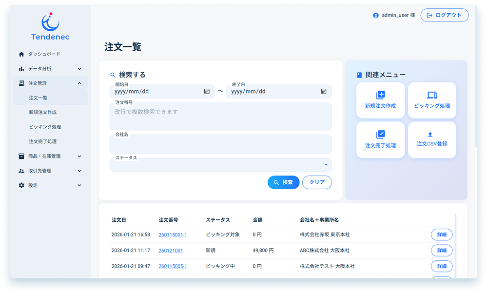Open order number link 260121001
The height and width of the screenshot is (293, 487).
click(x=171, y=251)
